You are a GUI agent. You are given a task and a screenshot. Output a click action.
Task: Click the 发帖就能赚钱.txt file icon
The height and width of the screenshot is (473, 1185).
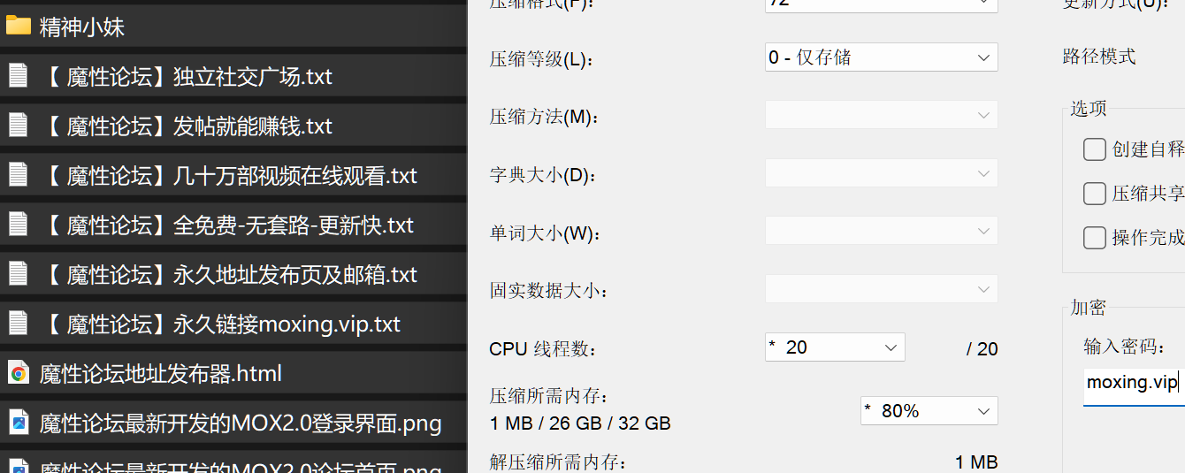[18, 126]
